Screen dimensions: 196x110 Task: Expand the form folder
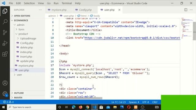(x=27, y=29)
